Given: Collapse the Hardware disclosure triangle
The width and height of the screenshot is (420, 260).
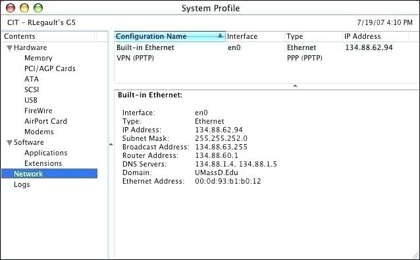Looking at the screenshot, I should pos(10,48).
